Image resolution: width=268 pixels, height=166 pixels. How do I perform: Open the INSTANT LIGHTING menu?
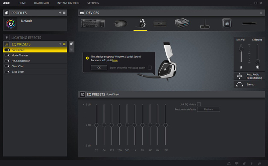click(x=68, y=3)
